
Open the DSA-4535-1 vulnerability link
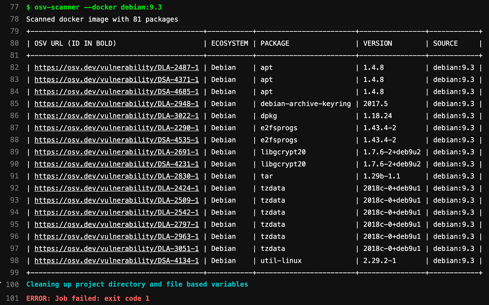pyautogui.click(x=117, y=140)
